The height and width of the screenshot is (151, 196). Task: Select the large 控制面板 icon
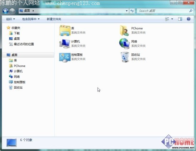(65, 57)
